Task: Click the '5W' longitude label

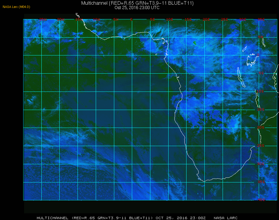Action: [x=116, y=19]
